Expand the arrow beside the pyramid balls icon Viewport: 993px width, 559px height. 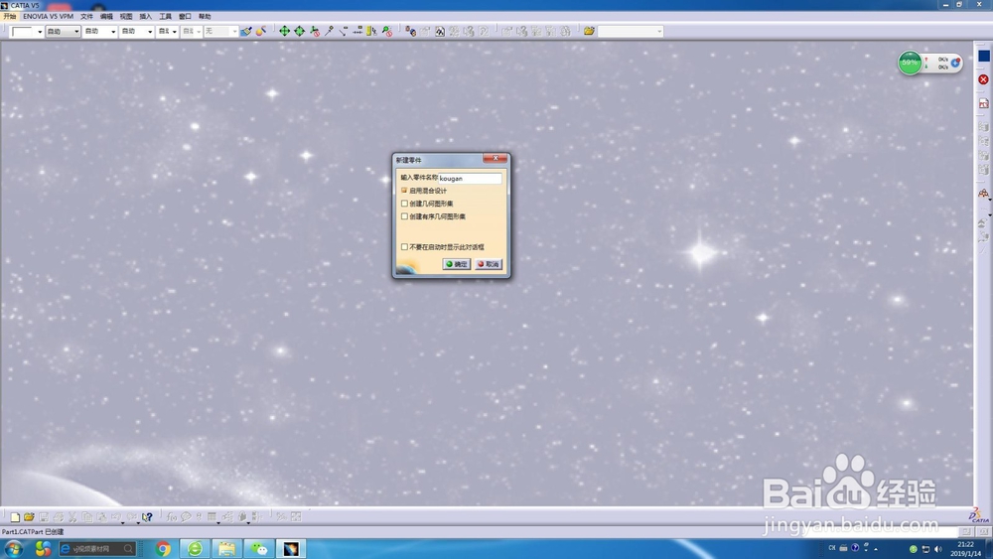point(989,200)
